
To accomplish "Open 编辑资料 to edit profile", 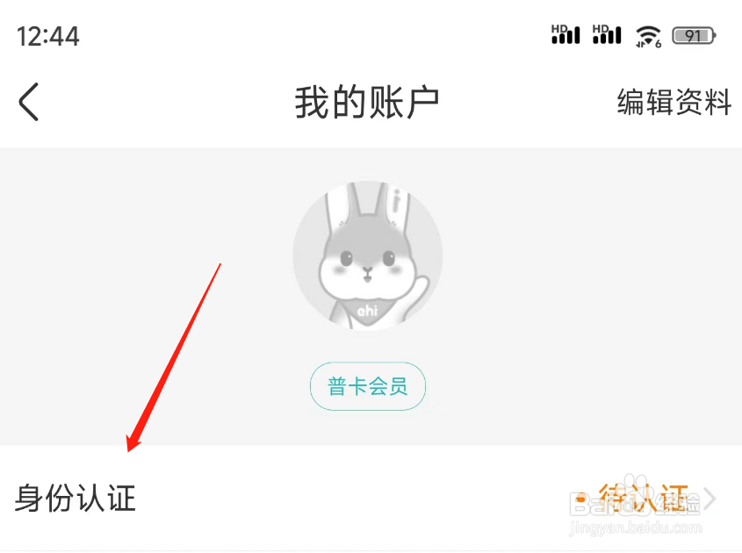I will (674, 102).
